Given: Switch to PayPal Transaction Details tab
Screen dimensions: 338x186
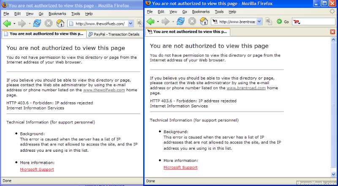Looking at the screenshot, I should [x=114, y=34].
